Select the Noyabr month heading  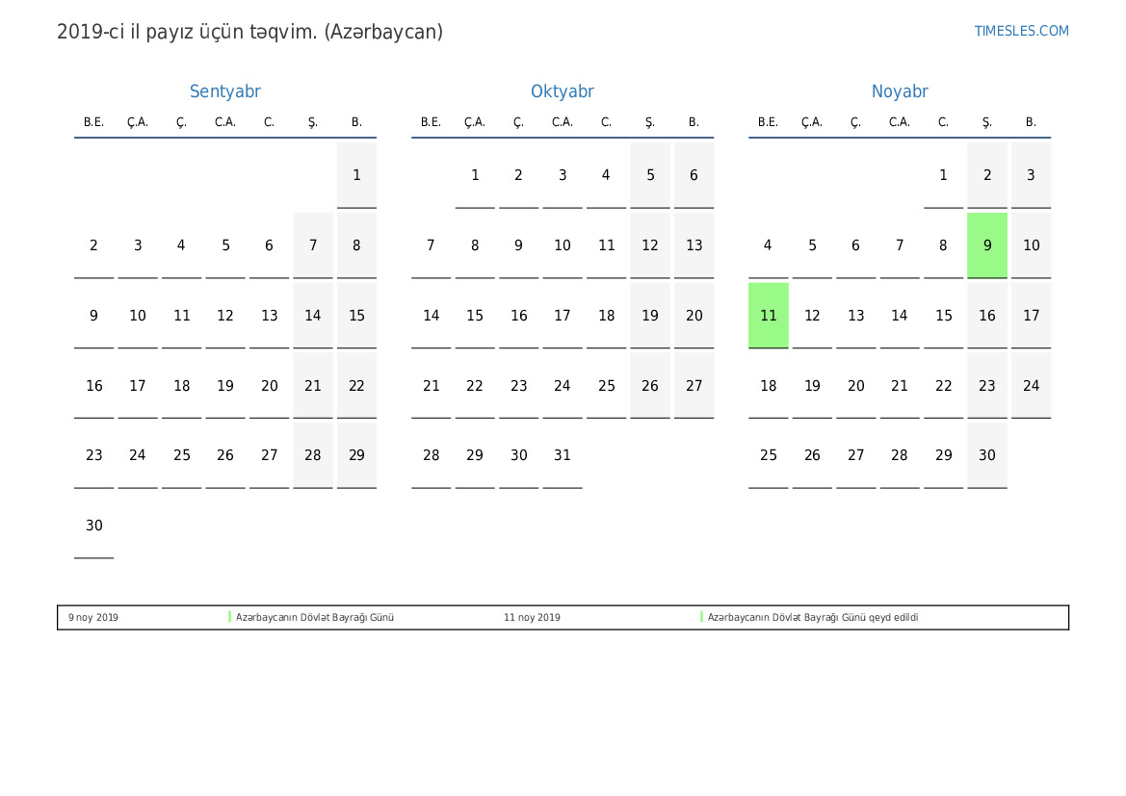[x=899, y=91]
